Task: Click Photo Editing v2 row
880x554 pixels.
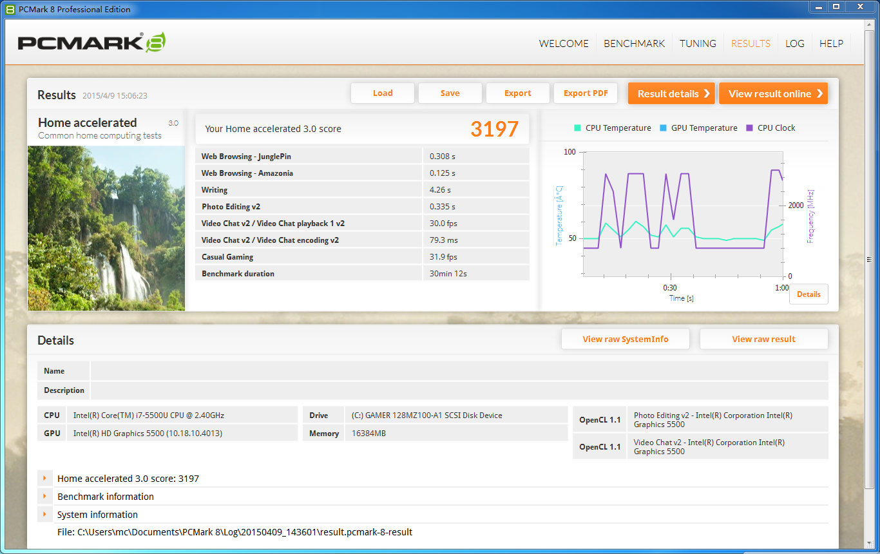Action: click(x=362, y=206)
